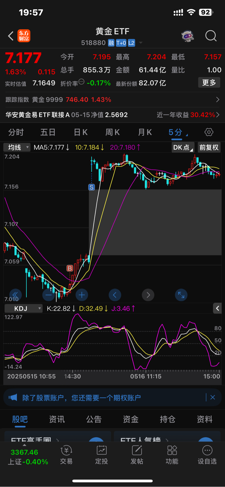Screen dimensions: 225x487
Task: Open 交易 trade icon in bottom bar
Action: [x=66, y=455]
